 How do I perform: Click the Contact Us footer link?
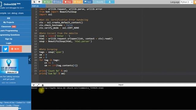tap(21, 103)
